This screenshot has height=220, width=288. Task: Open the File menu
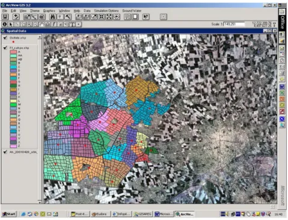click(x=5, y=11)
